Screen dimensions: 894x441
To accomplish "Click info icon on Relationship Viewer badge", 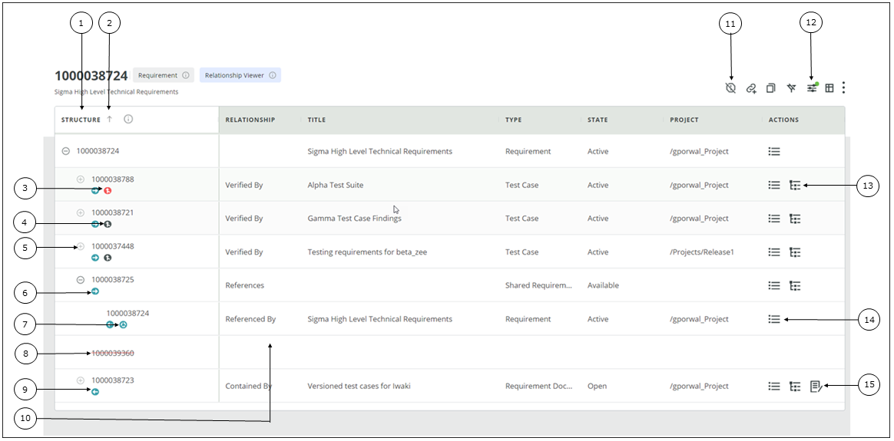I will pos(273,75).
